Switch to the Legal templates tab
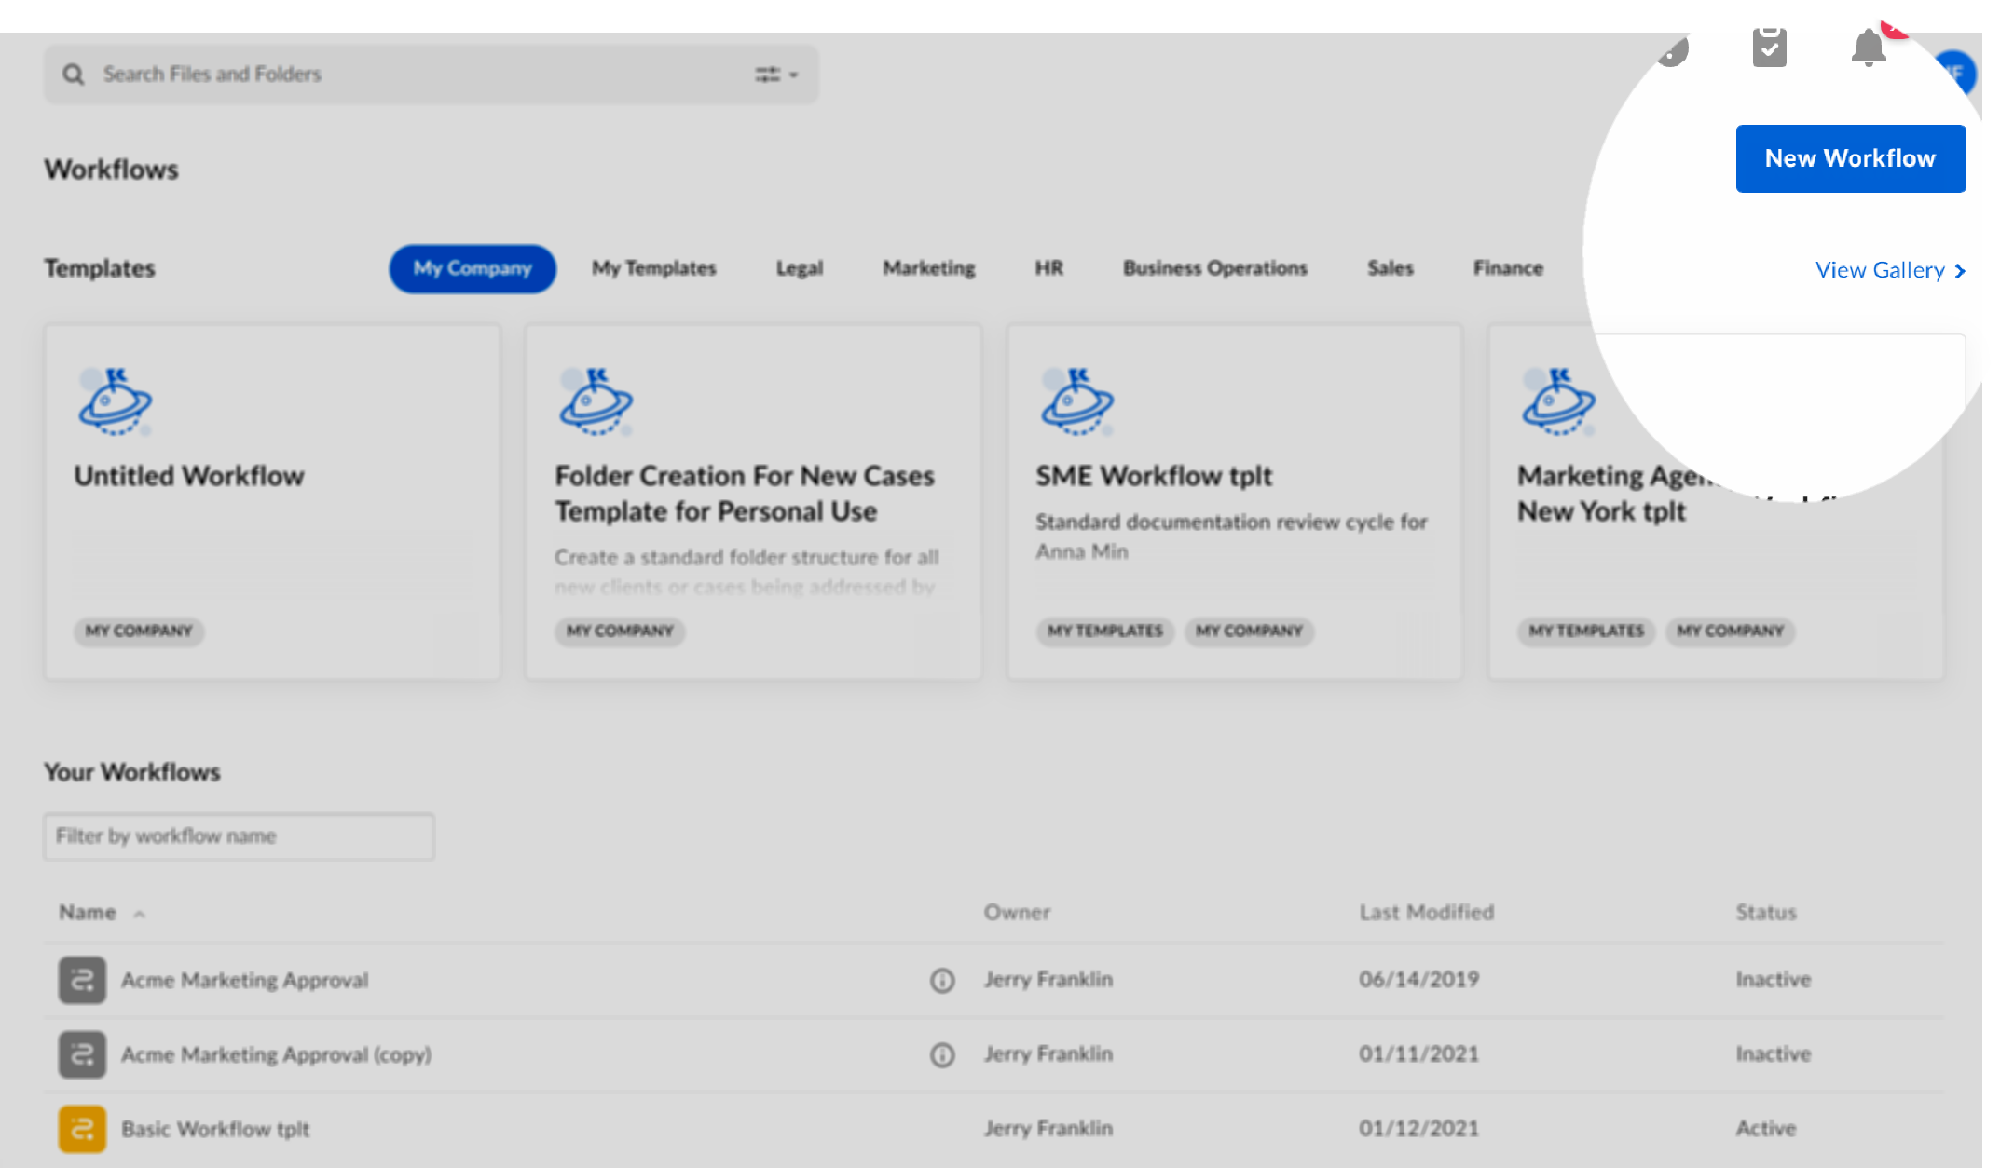2014x1168 pixels. (799, 269)
